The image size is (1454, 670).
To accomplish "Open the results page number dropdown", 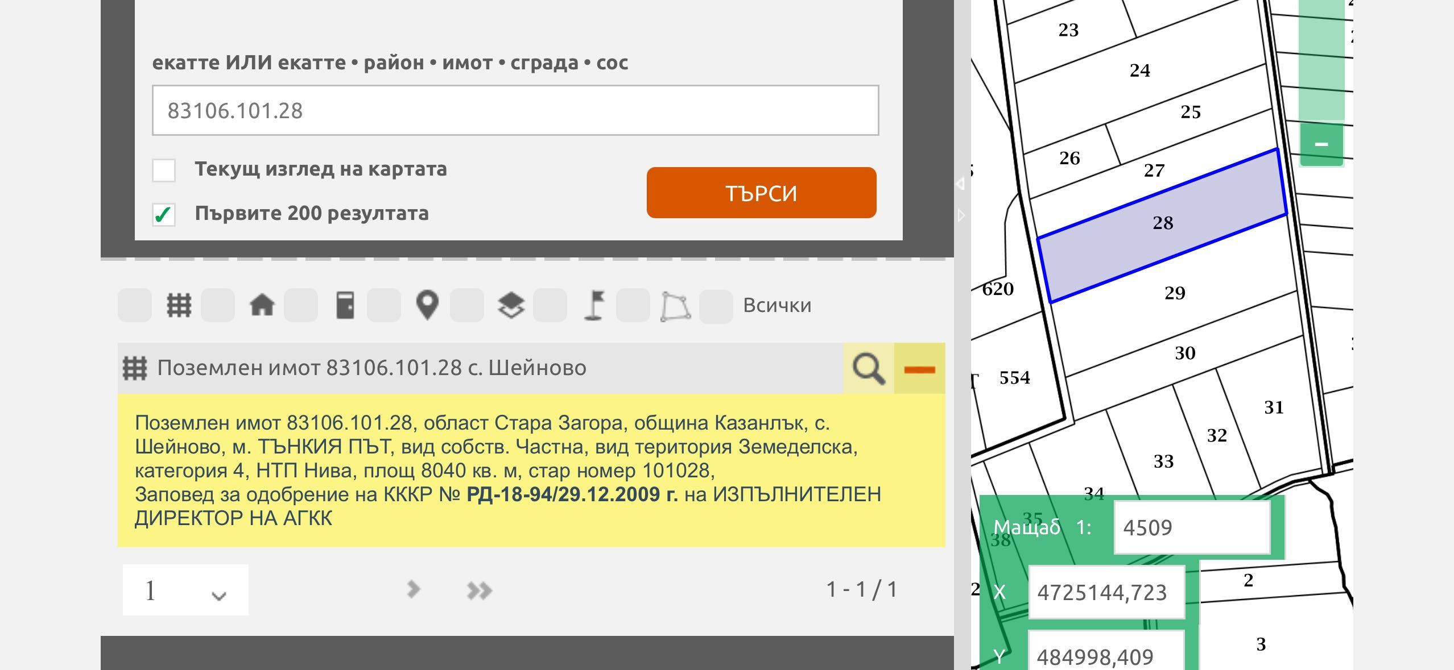I will pyautogui.click(x=185, y=590).
